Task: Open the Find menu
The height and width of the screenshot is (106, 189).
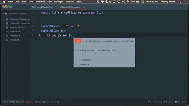Action: [x=49, y=2]
